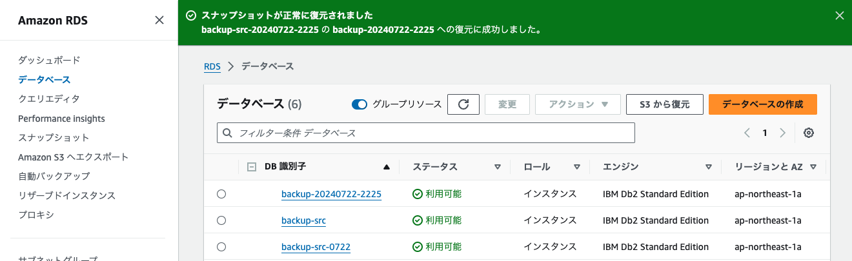Open リザーブドインスタンス in the sidebar

66,195
